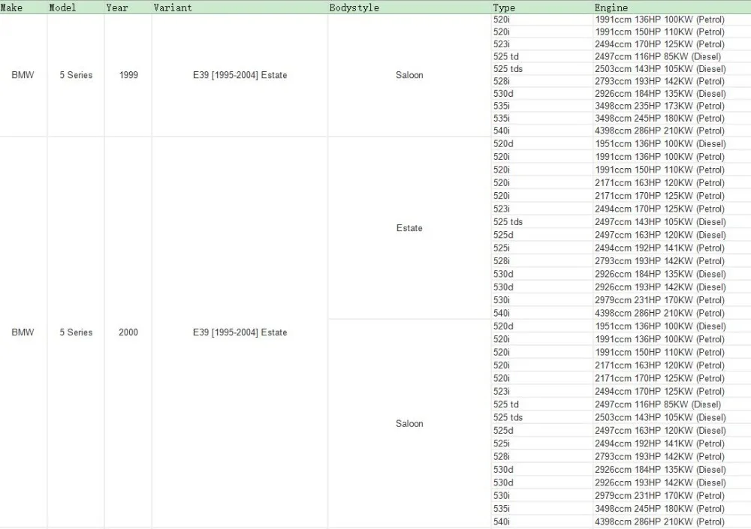Select the BMW cell in the 2000 row
The image size is (751, 529).
click(23, 332)
